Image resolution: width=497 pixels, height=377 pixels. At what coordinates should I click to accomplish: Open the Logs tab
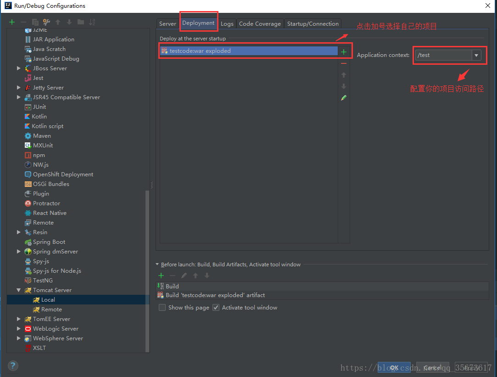[x=227, y=24]
